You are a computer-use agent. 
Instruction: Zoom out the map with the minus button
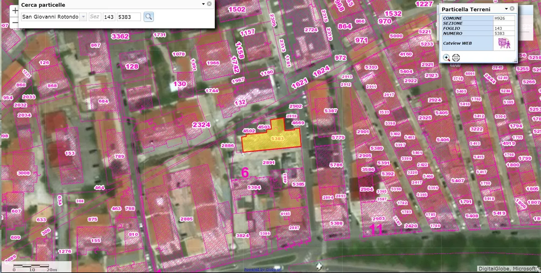pos(15,22)
